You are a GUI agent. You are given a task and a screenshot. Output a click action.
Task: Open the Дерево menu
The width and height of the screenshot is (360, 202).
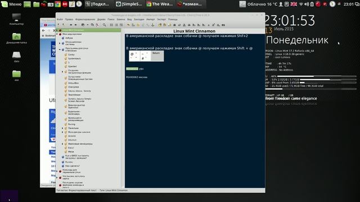(101, 20)
